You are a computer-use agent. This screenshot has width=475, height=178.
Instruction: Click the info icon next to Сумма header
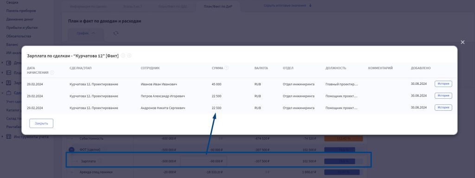tap(226, 68)
